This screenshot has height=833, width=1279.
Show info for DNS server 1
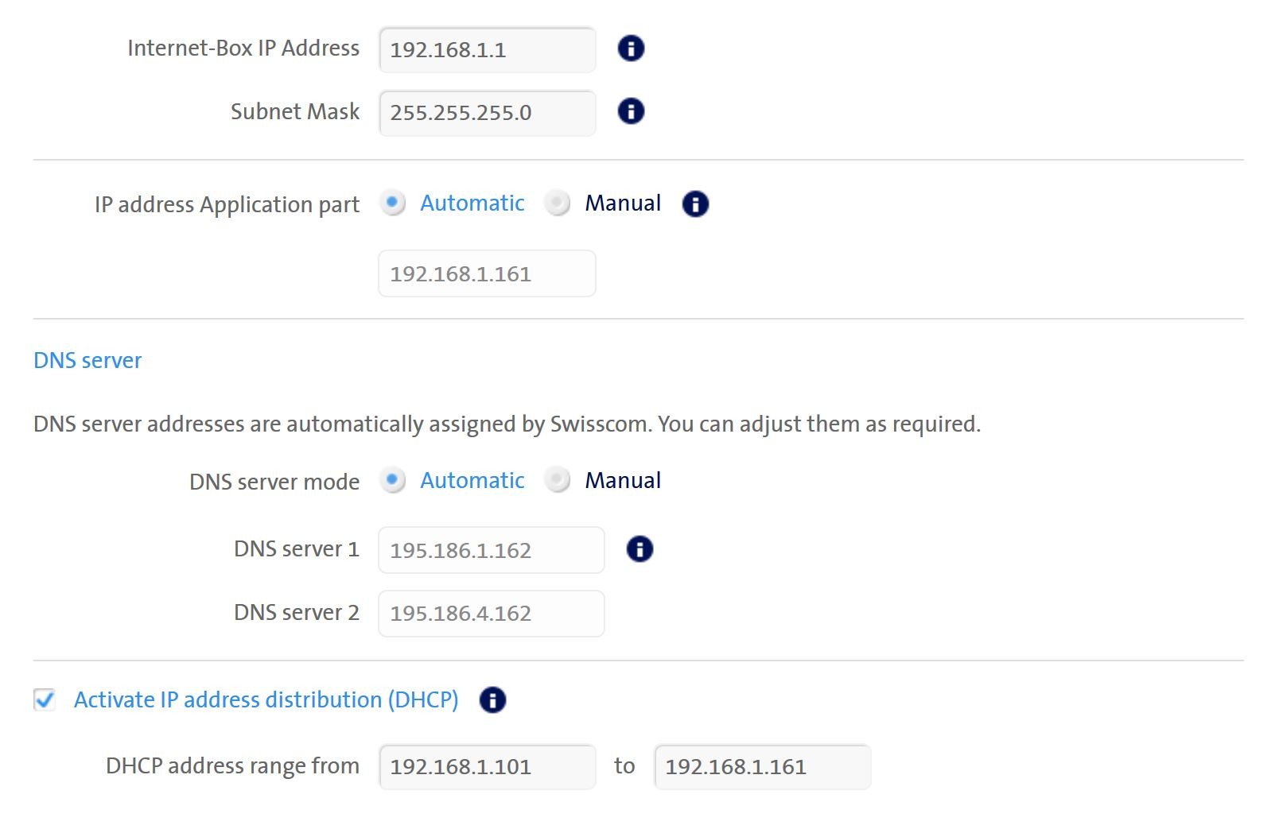pos(639,549)
